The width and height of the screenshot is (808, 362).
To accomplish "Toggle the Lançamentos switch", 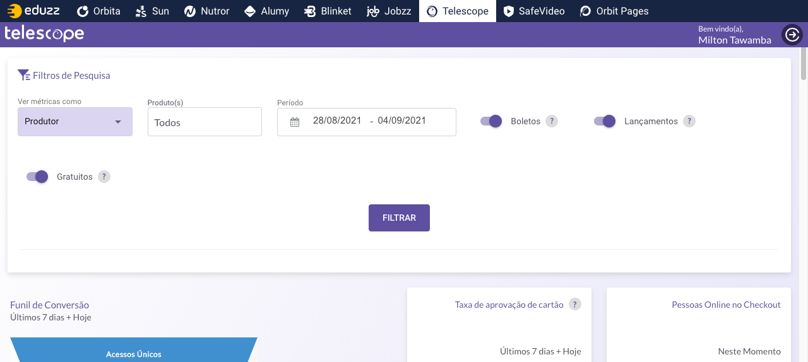I will pos(605,121).
